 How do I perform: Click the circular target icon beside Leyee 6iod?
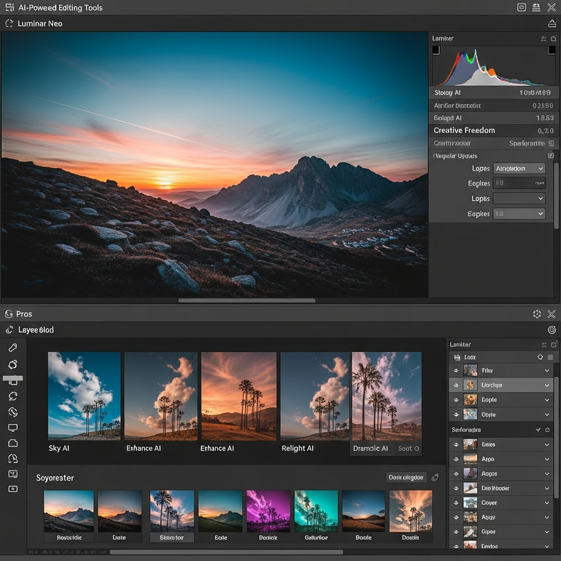pos(551,330)
